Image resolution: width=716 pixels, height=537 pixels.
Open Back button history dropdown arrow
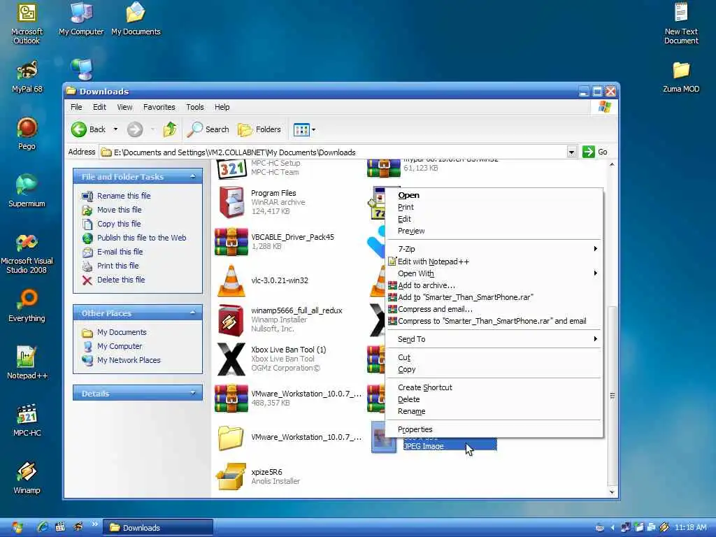[x=115, y=129]
